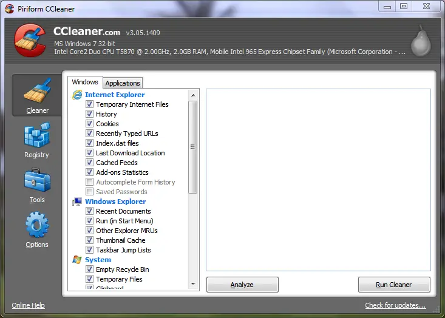Viewport: 445px width, 318px height.
Task: Click the v3.05.1409 version text
Action: pyautogui.click(x=143, y=33)
